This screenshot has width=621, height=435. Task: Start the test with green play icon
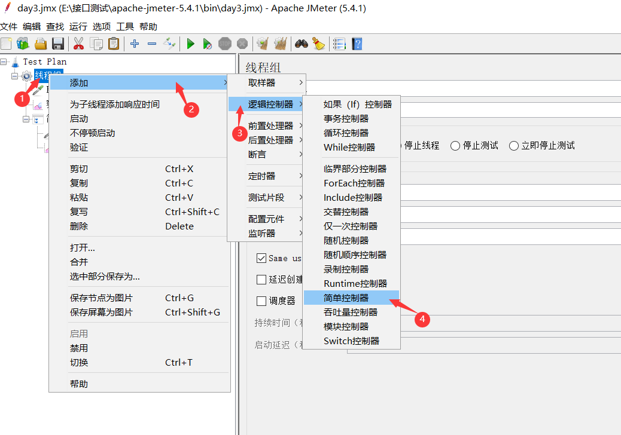(x=190, y=44)
